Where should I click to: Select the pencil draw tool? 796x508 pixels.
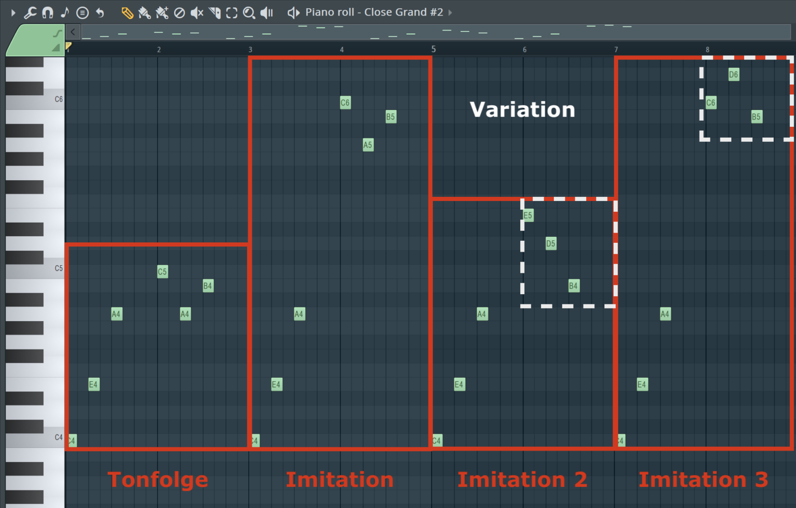(127, 12)
